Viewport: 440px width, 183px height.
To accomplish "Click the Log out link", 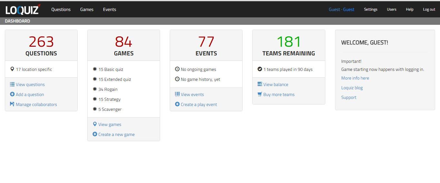I will click(x=429, y=9).
